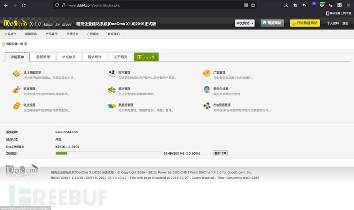Switch to the 网站统计 tab
This screenshot has width=354, height=210.
(94, 57)
